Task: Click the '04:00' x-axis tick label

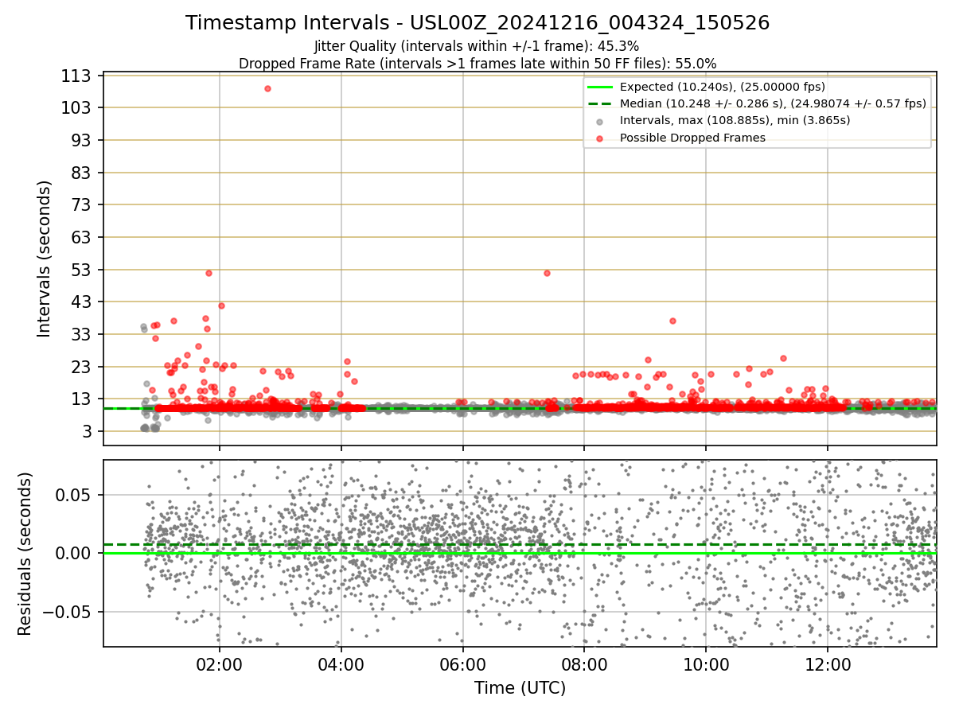Action: coord(341,664)
